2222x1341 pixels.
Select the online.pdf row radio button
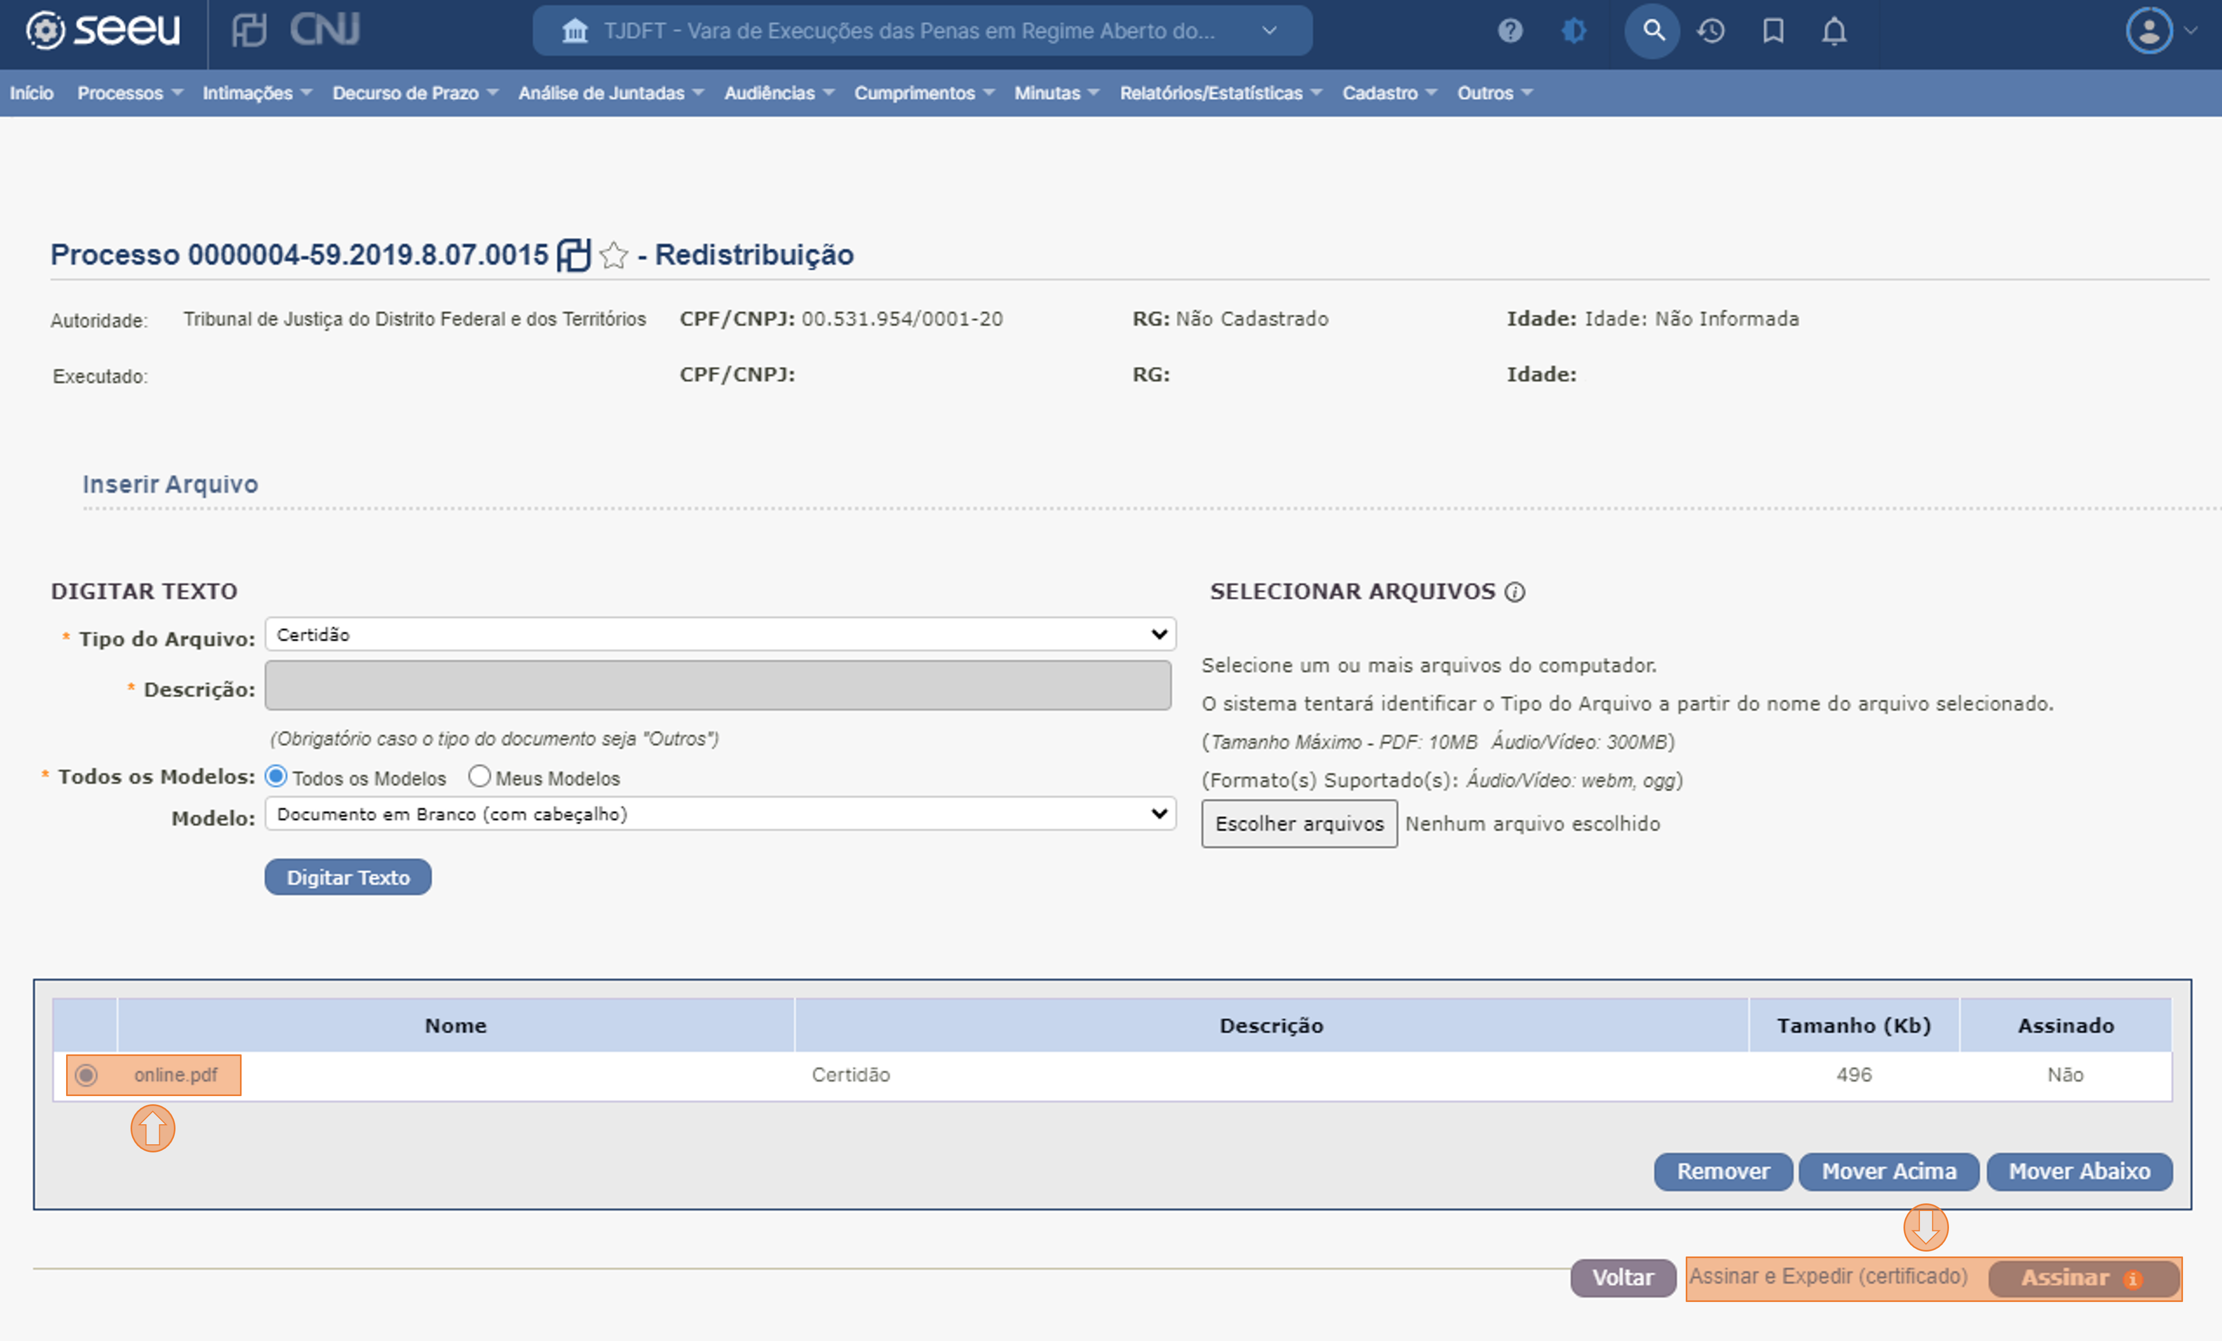[86, 1075]
